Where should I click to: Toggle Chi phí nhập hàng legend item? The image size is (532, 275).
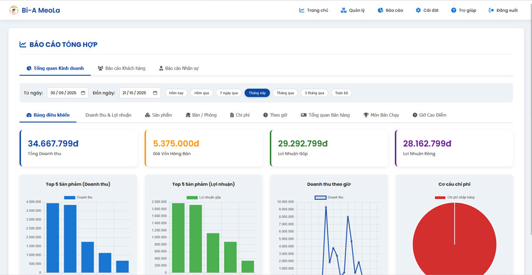[x=454, y=197]
